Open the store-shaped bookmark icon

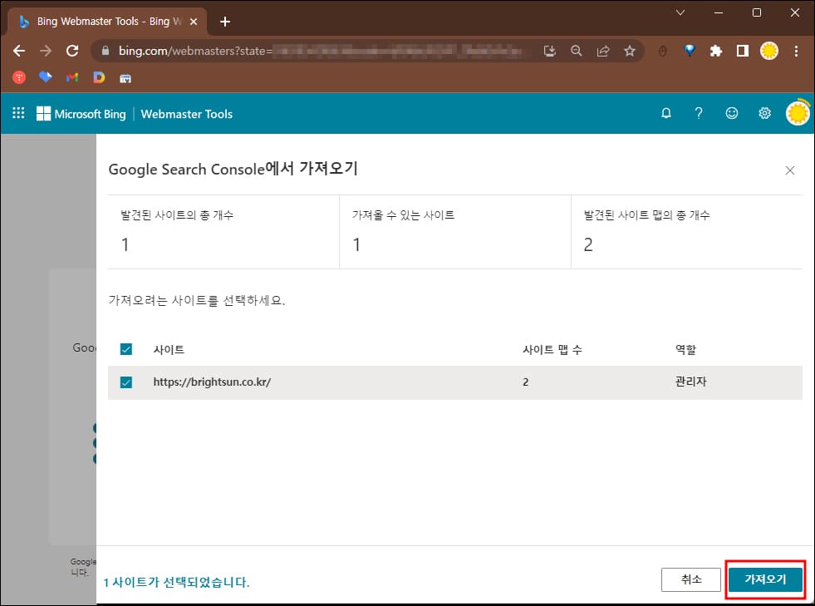pos(125,78)
